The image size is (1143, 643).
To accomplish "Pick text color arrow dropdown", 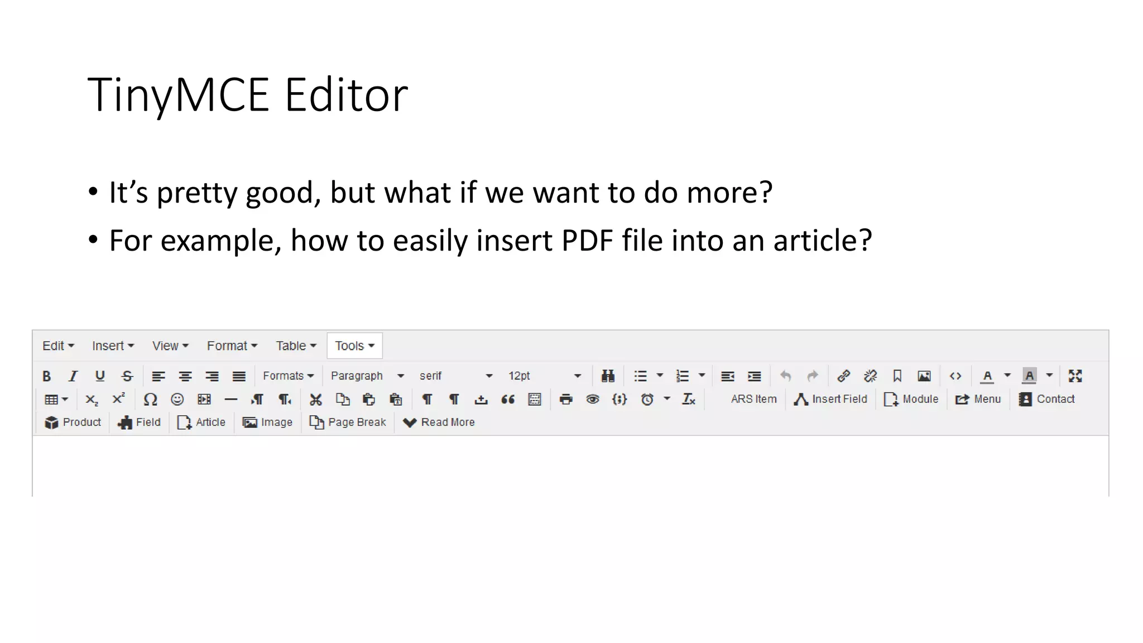I will click(x=1007, y=376).
